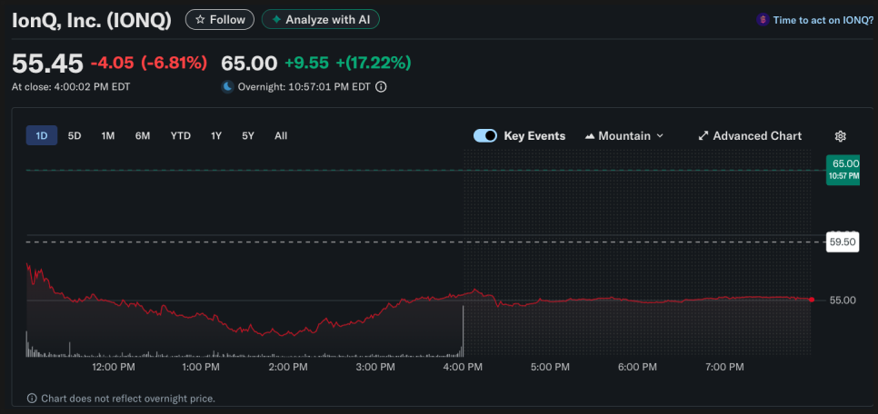The height and width of the screenshot is (414, 878).
Task: Open chart settings gear icon
Action: [840, 136]
